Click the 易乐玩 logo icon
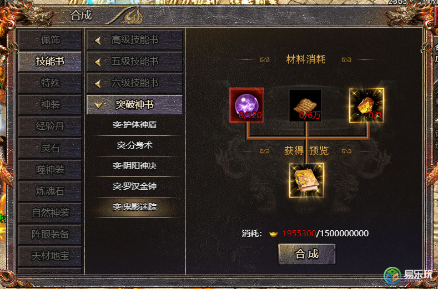Image resolution: width=438 pixels, height=289 pixels. point(392,275)
